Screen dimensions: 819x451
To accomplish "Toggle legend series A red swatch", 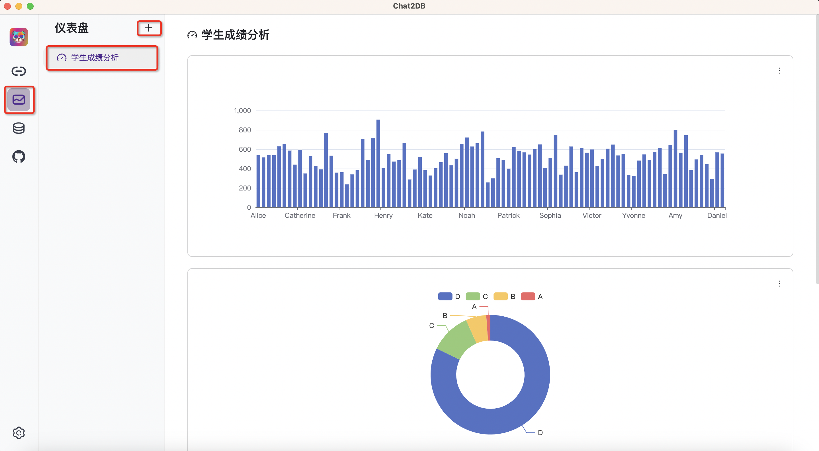I will [x=528, y=296].
